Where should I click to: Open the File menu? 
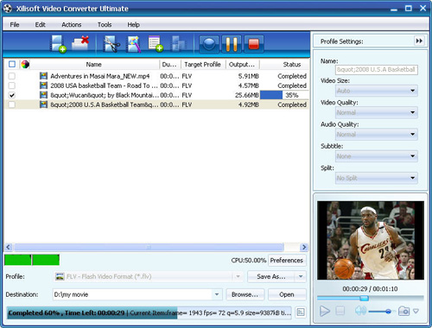pos(15,25)
